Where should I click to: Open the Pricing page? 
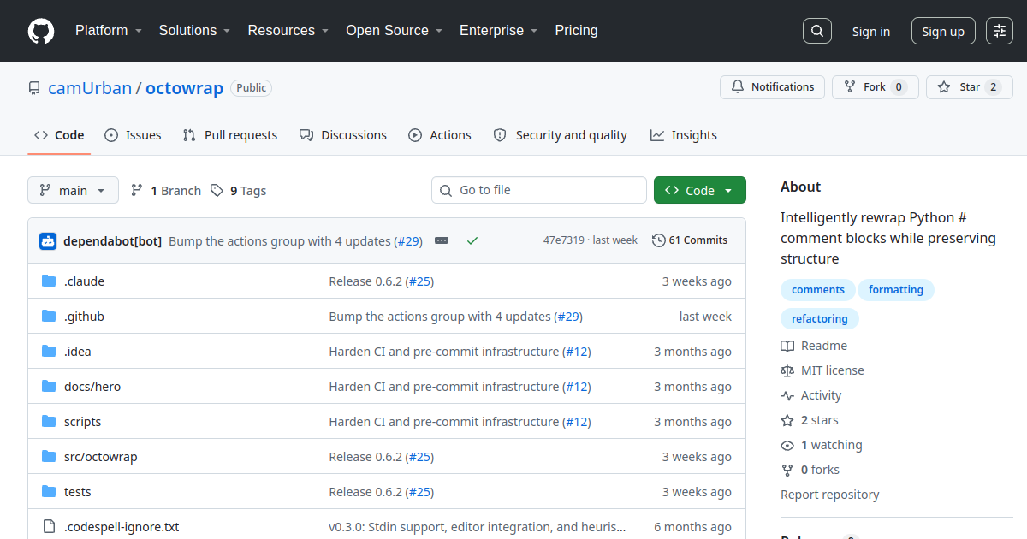pos(576,31)
